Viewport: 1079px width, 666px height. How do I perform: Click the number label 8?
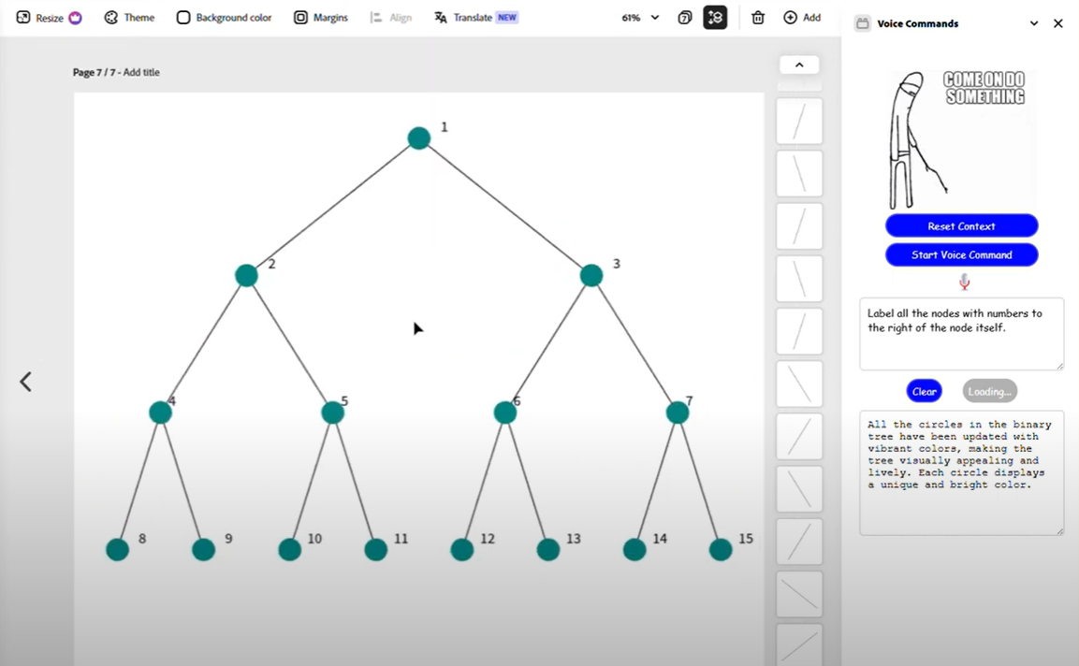coord(142,539)
